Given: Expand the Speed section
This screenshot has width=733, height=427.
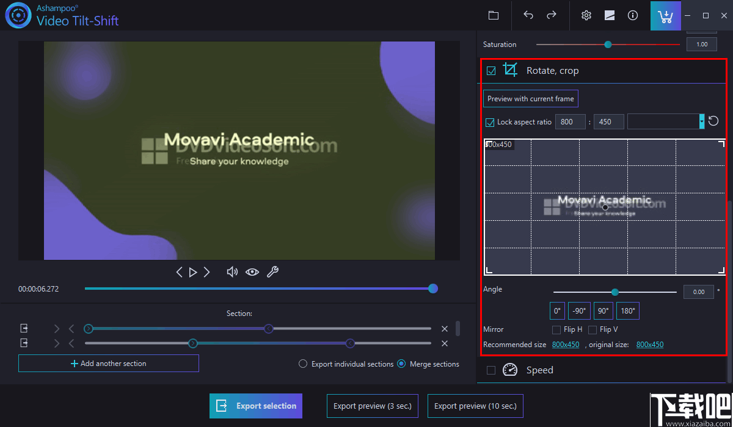Looking at the screenshot, I should pyautogui.click(x=539, y=370).
